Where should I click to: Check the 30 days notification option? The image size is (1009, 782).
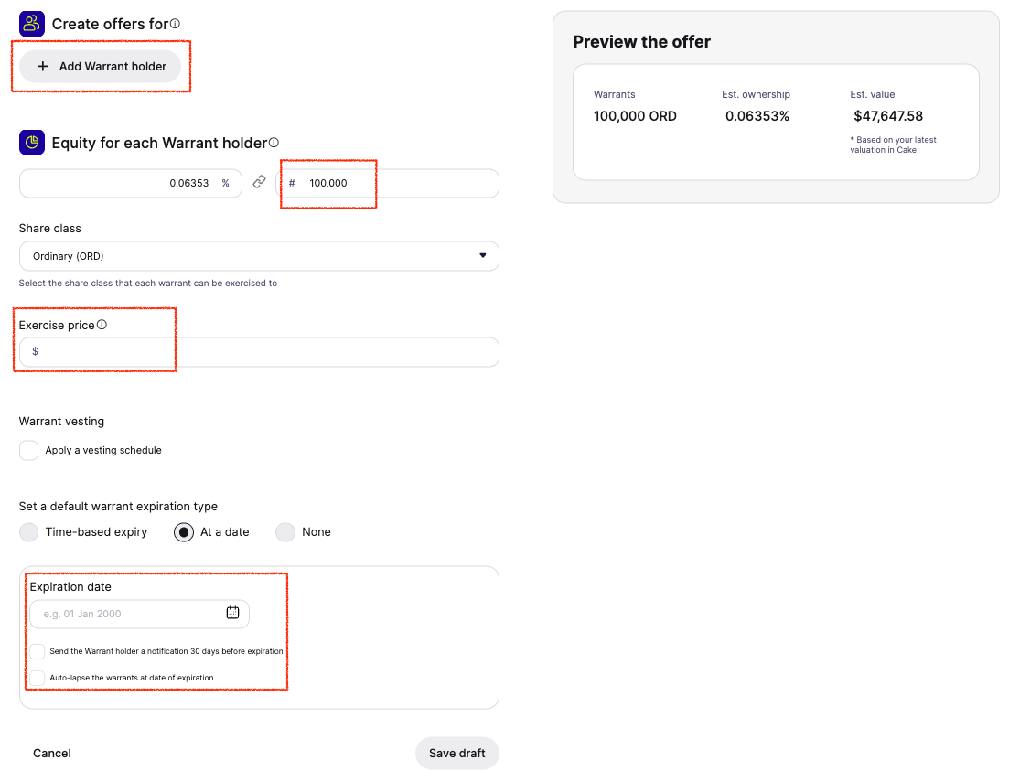38,651
